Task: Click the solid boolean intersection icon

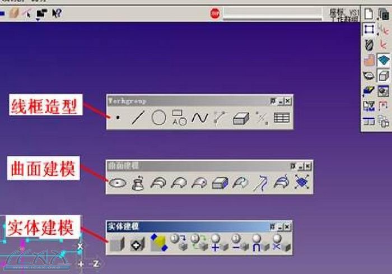Action: [x=261, y=243]
